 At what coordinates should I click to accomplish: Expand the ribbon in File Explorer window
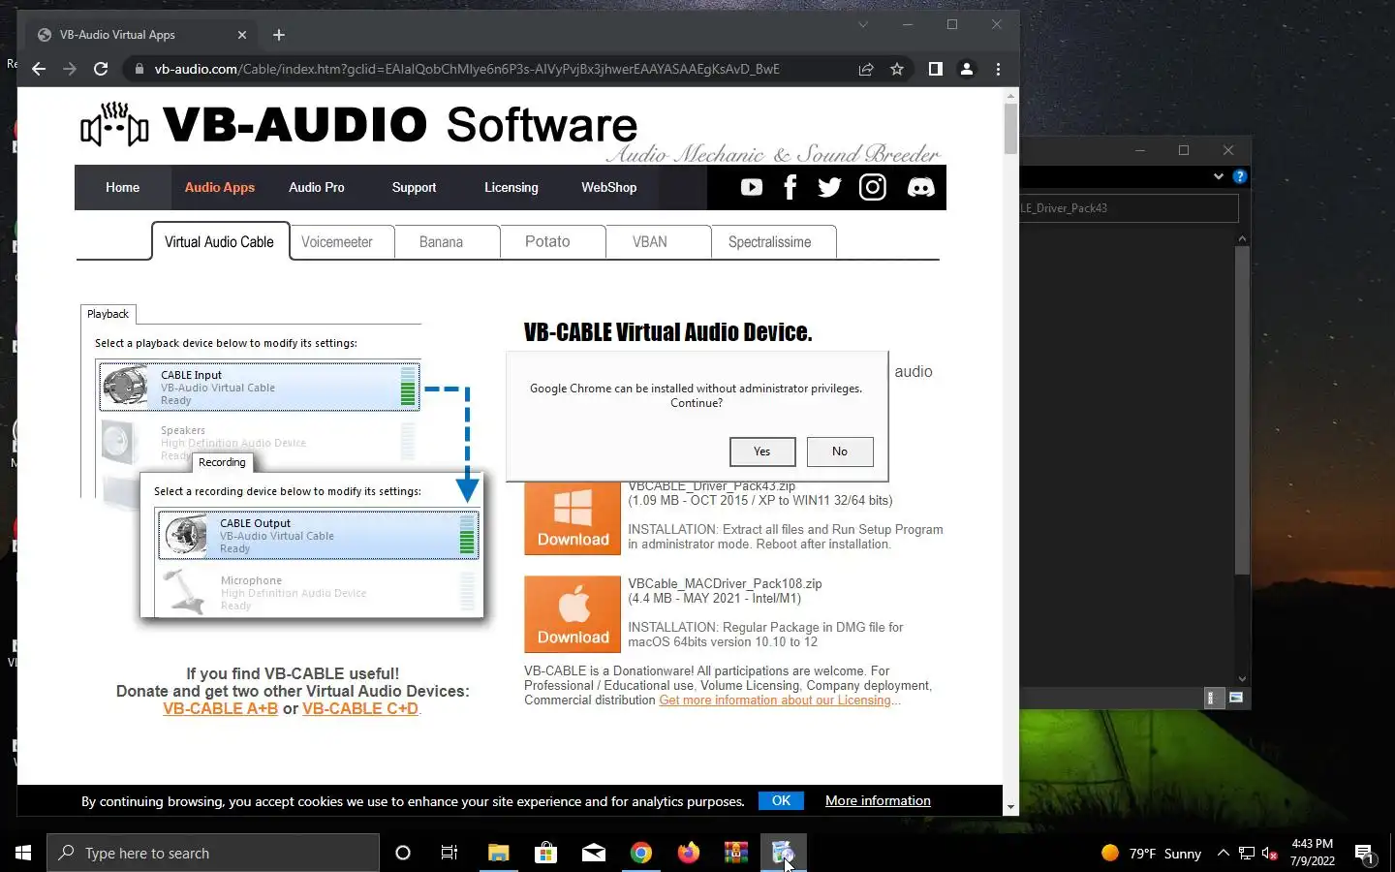1219,176
